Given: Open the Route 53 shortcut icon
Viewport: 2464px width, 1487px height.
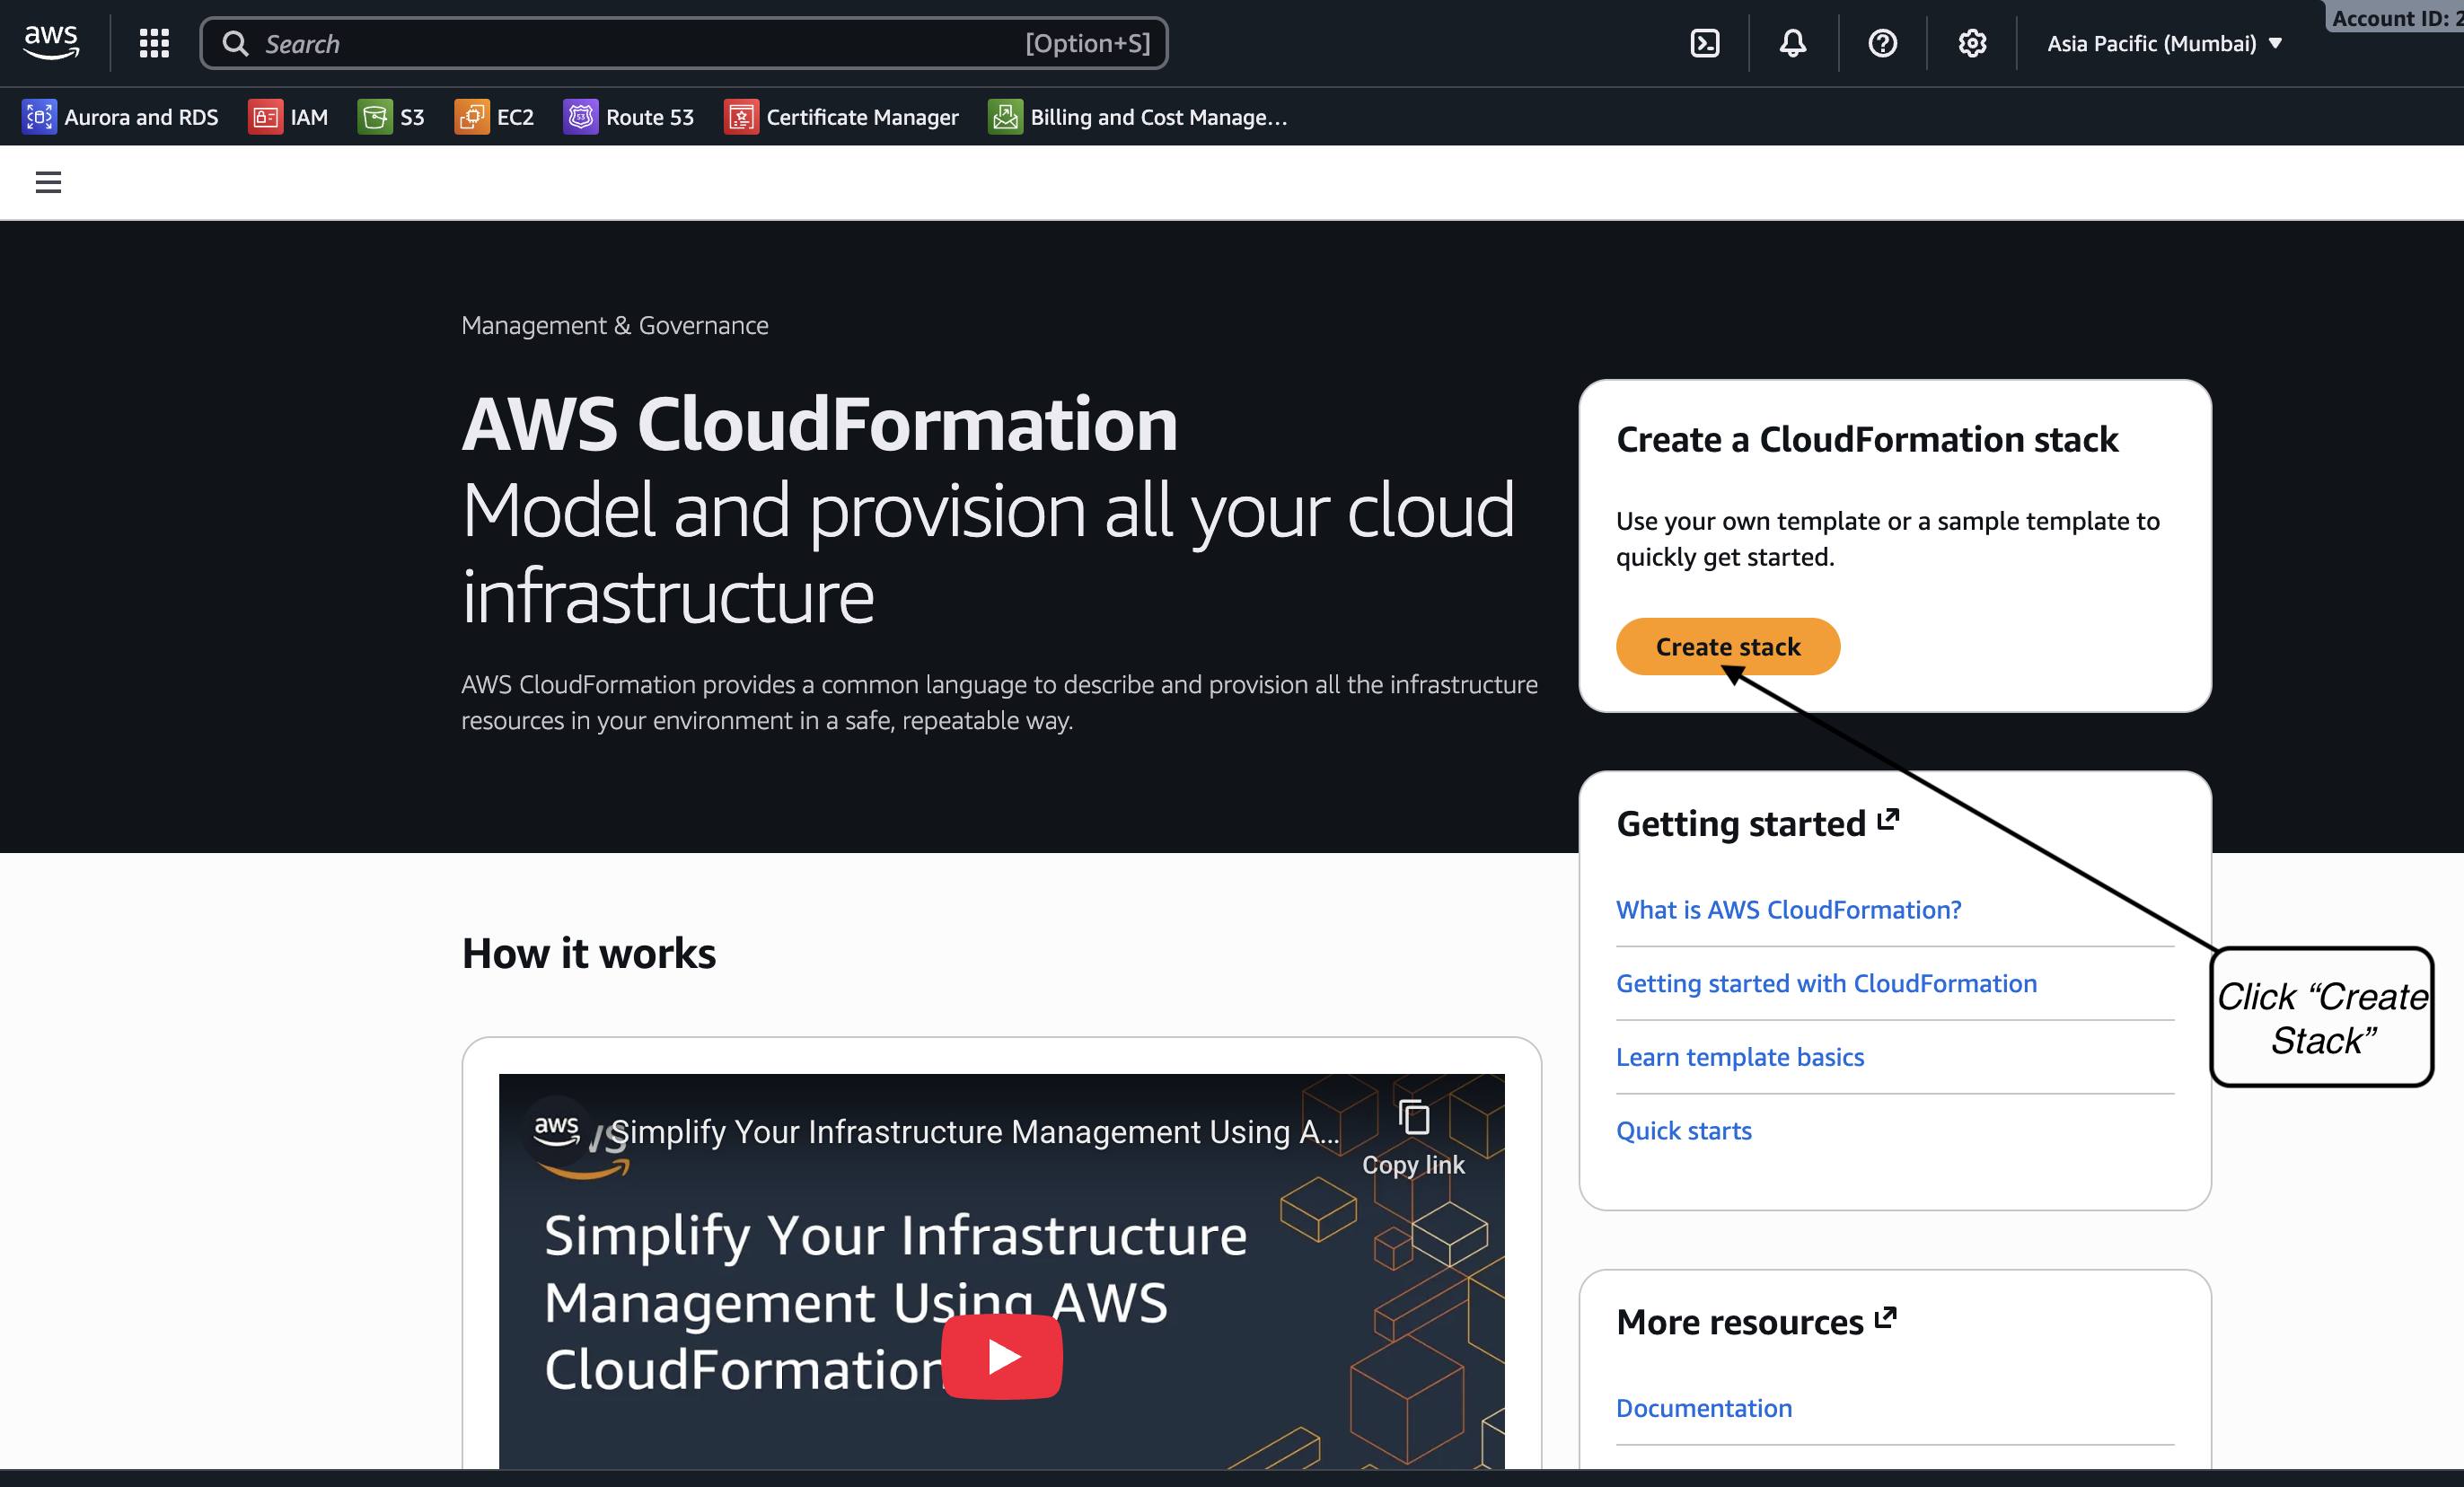Looking at the screenshot, I should point(580,117).
